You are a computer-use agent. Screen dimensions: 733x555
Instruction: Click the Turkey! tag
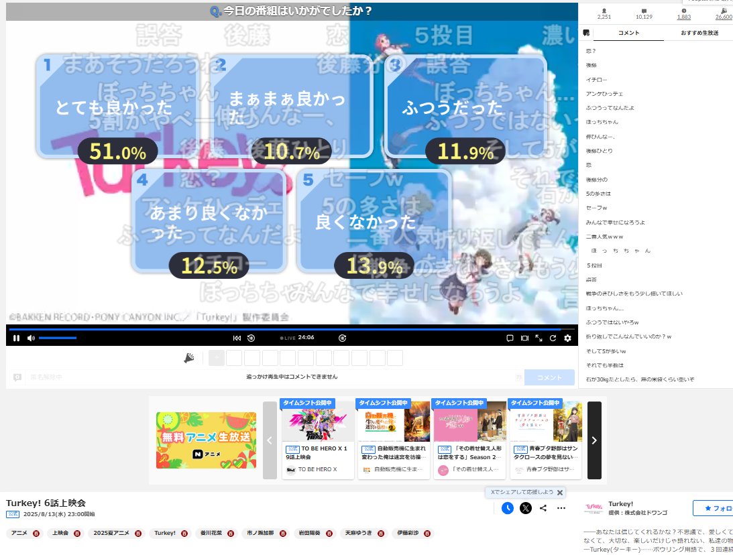tap(165, 533)
